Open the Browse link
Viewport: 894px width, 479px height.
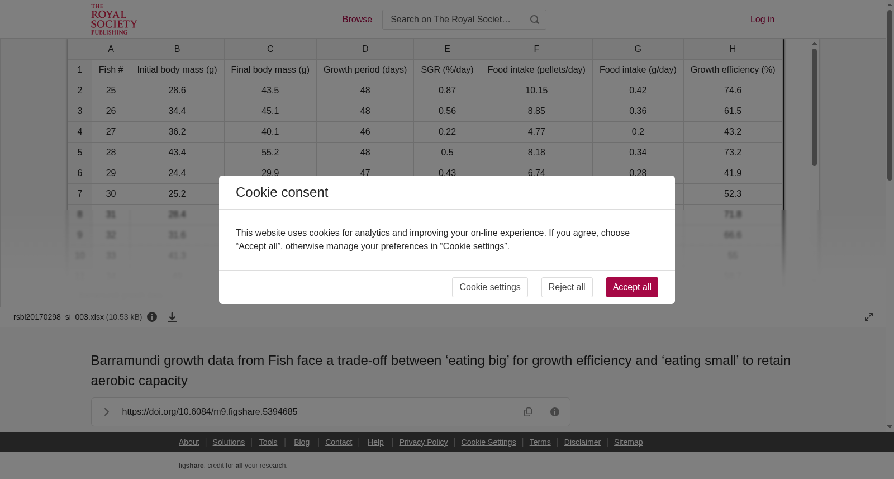coord(357,19)
